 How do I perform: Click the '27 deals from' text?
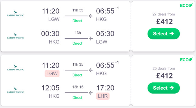pyautogui.click(x=164, y=14)
